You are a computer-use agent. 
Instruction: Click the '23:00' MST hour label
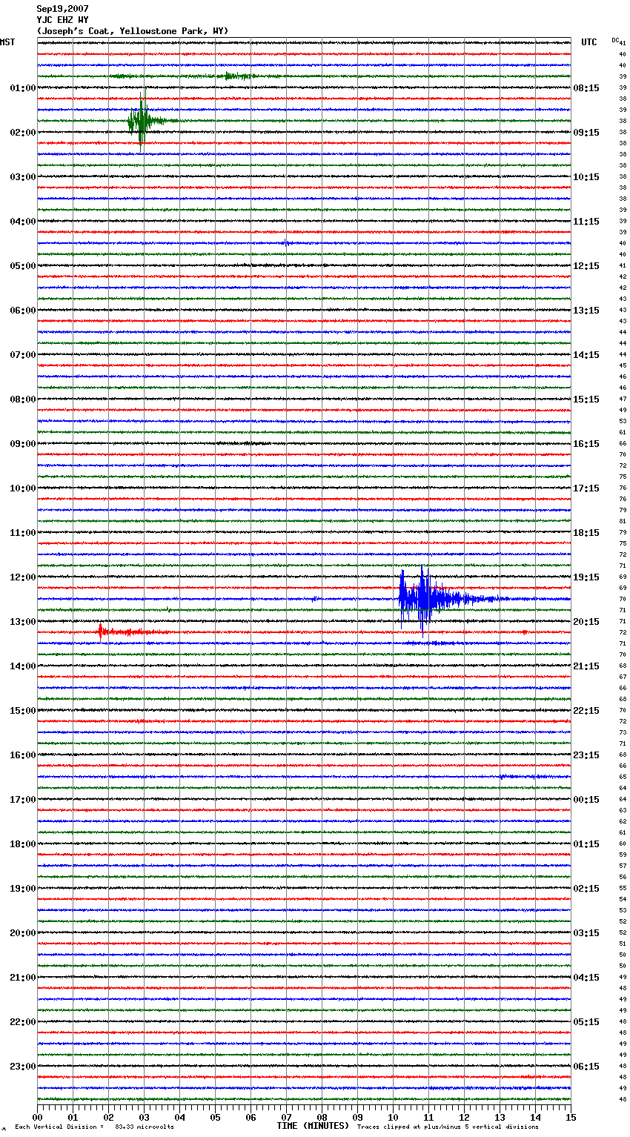pos(22,1067)
